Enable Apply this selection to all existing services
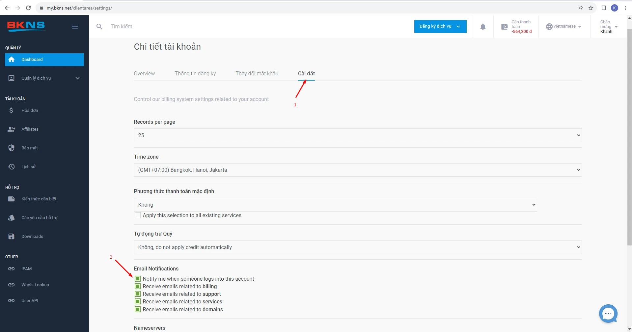Screen dimensions: 632x332 click(x=138, y=216)
